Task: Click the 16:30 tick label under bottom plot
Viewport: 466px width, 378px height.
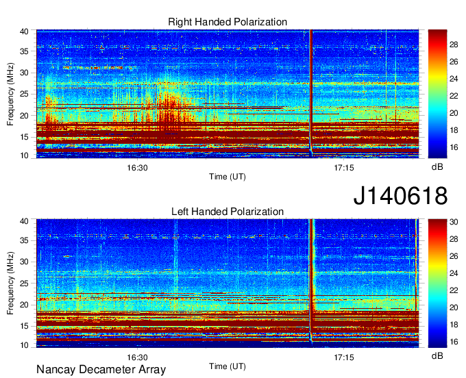Action: 137,357
